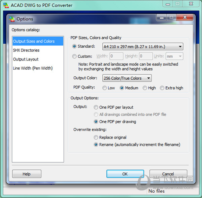This screenshot has width=202, height=198.
Task: Select Replace original overwrite option
Action: (96, 137)
